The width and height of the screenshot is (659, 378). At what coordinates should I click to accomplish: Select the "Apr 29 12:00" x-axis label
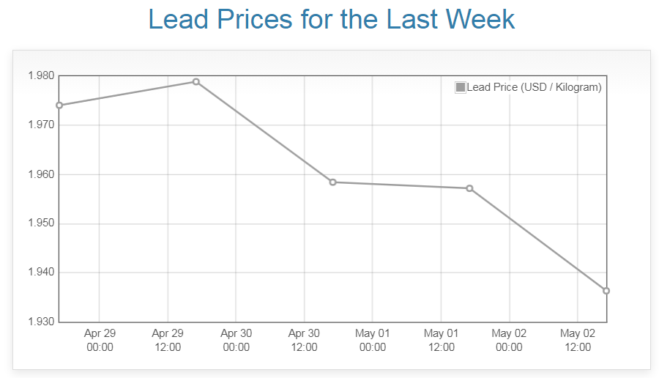click(168, 340)
